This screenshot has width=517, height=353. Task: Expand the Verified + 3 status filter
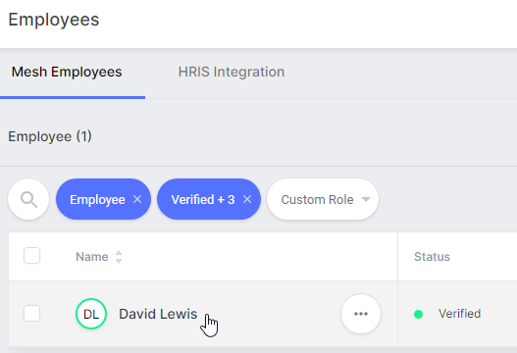pos(203,199)
